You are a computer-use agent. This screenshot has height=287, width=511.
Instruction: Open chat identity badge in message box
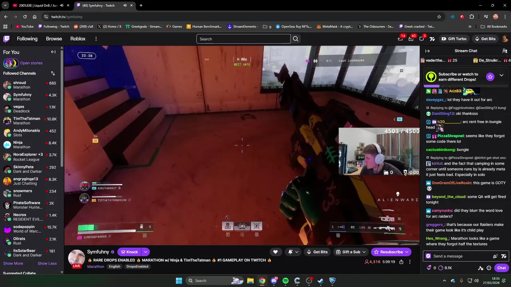[428, 256]
